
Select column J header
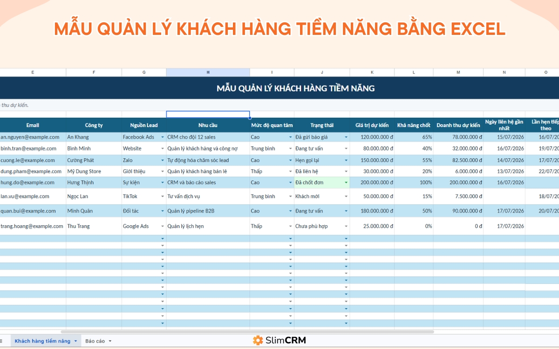coord(322,73)
